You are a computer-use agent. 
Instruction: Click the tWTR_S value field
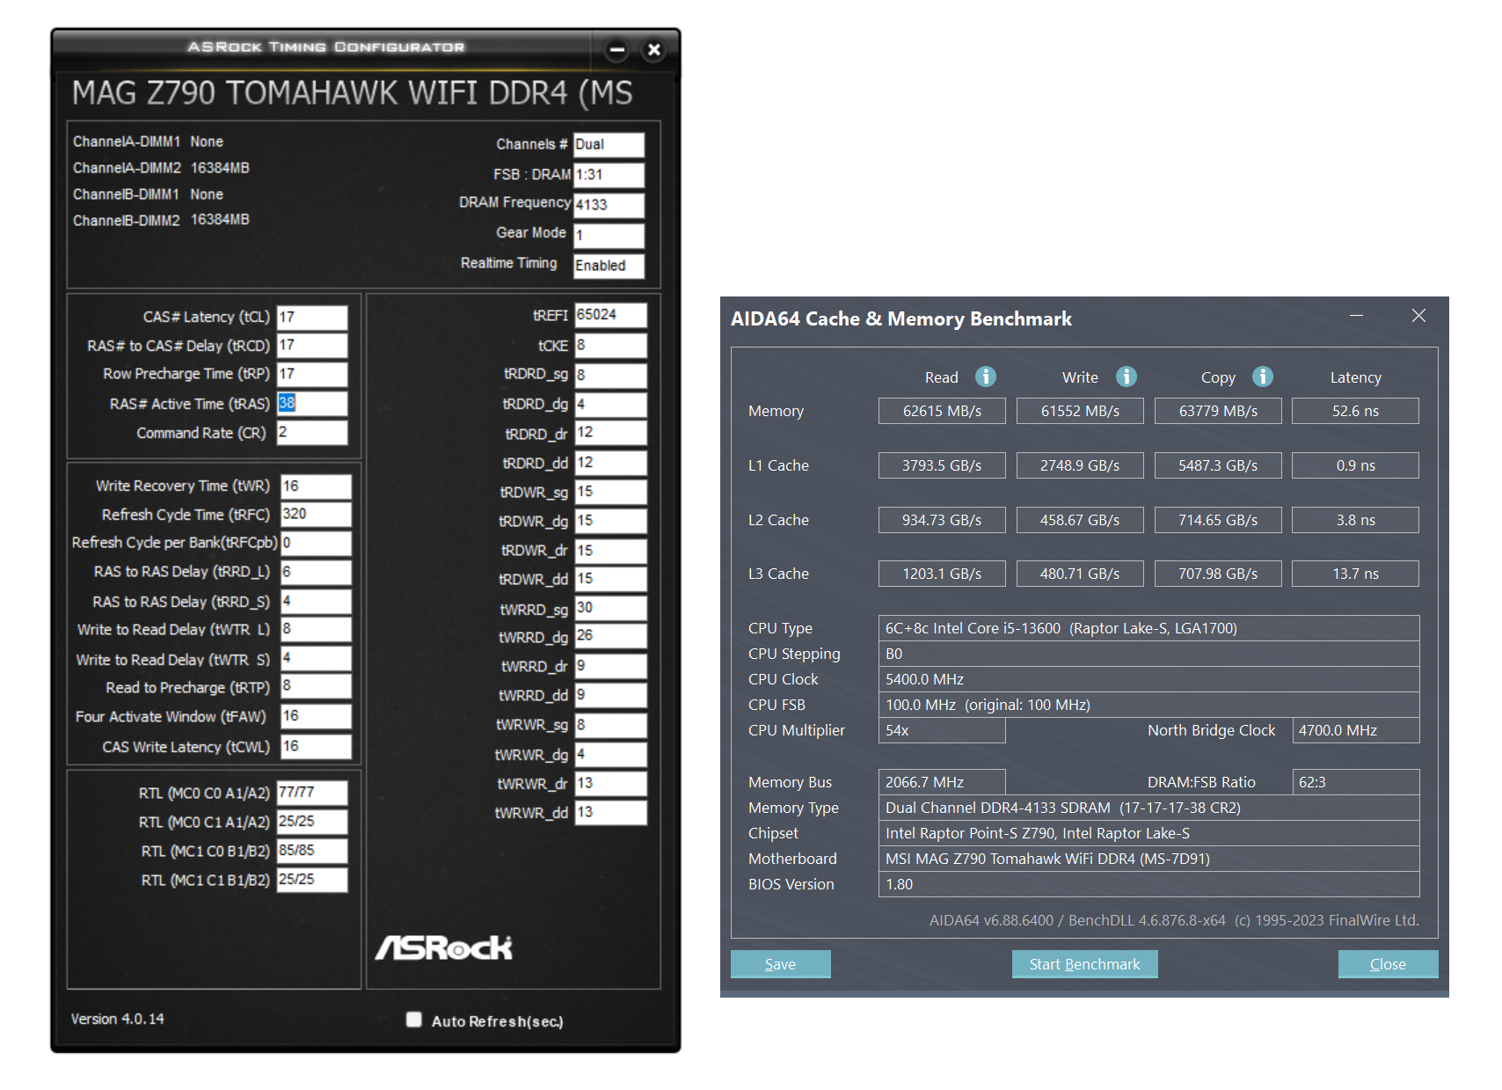coord(316,658)
